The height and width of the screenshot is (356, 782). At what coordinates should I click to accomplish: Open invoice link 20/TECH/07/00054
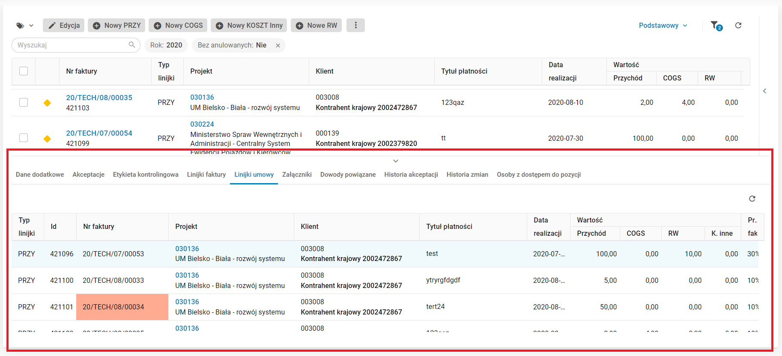click(99, 133)
